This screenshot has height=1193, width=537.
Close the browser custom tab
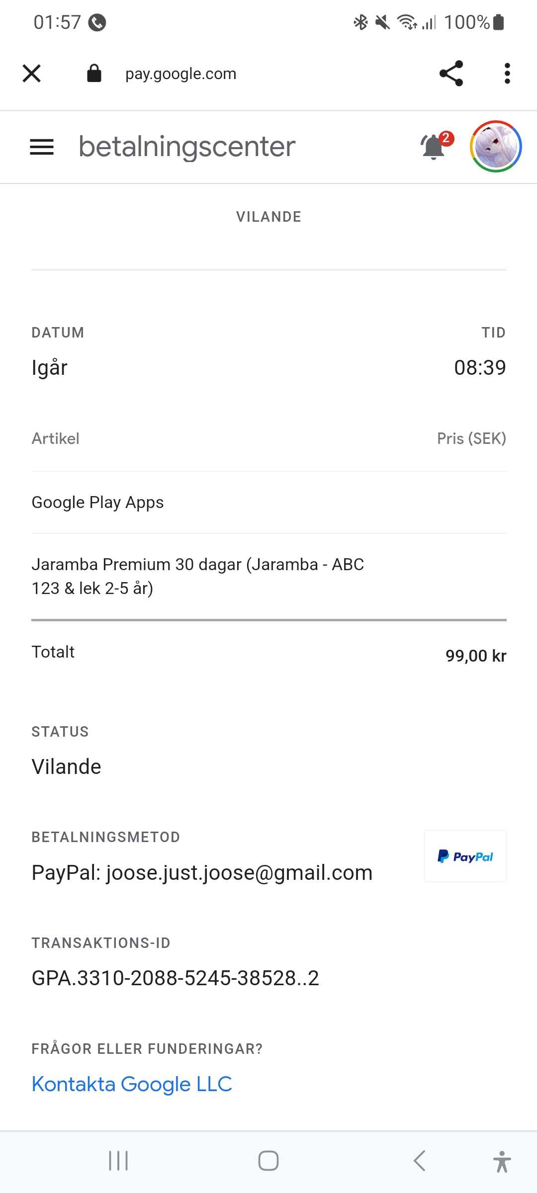(31, 74)
